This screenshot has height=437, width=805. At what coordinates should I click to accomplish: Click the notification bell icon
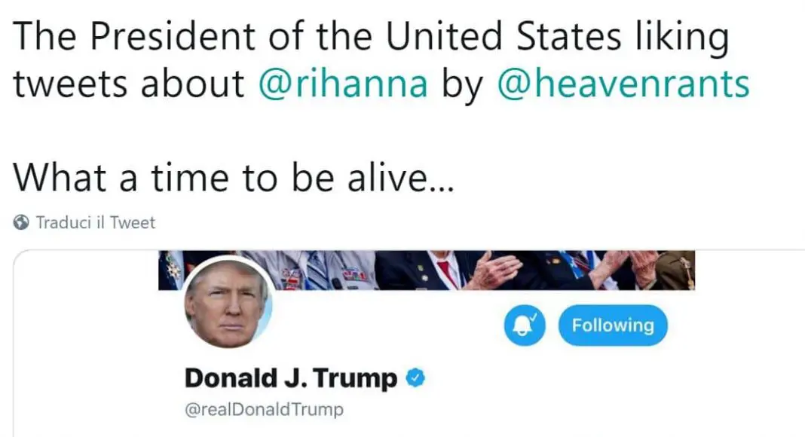[526, 326]
